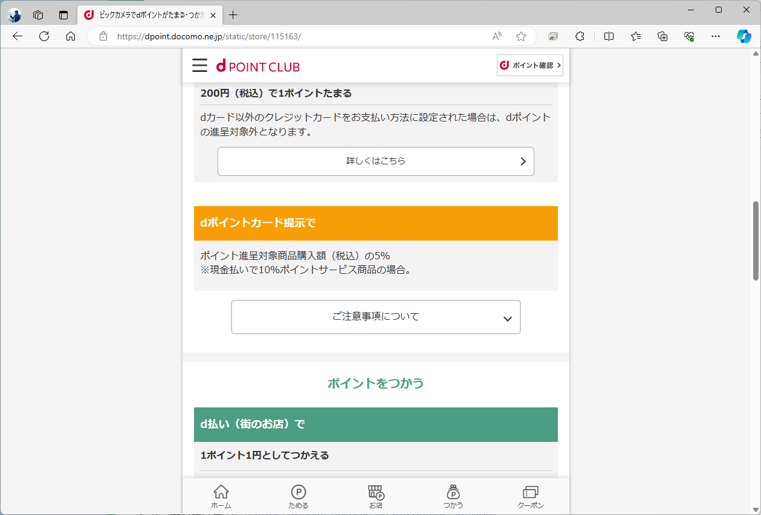Open Copilot sidebar
The width and height of the screenshot is (761, 515).
[x=744, y=36]
